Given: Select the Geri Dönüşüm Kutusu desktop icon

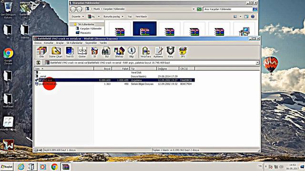Looking at the screenshot, I should tap(8, 9).
